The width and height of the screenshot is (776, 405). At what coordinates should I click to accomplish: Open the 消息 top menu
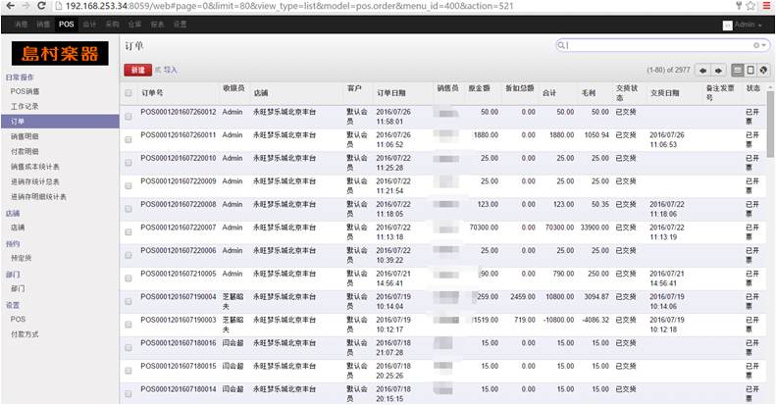point(21,25)
